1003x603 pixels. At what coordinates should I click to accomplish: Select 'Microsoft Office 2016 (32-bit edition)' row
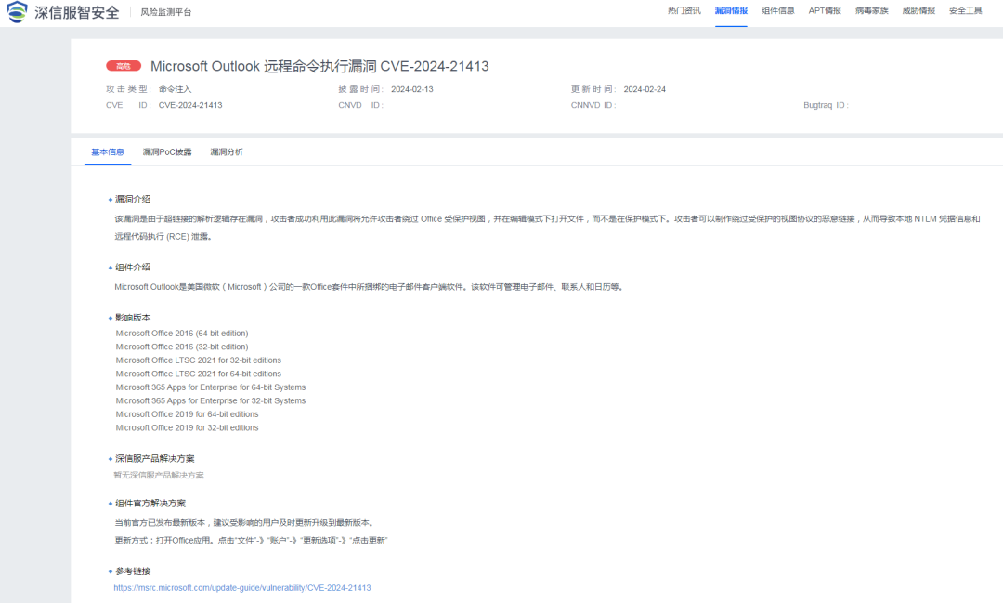(182, 347)
